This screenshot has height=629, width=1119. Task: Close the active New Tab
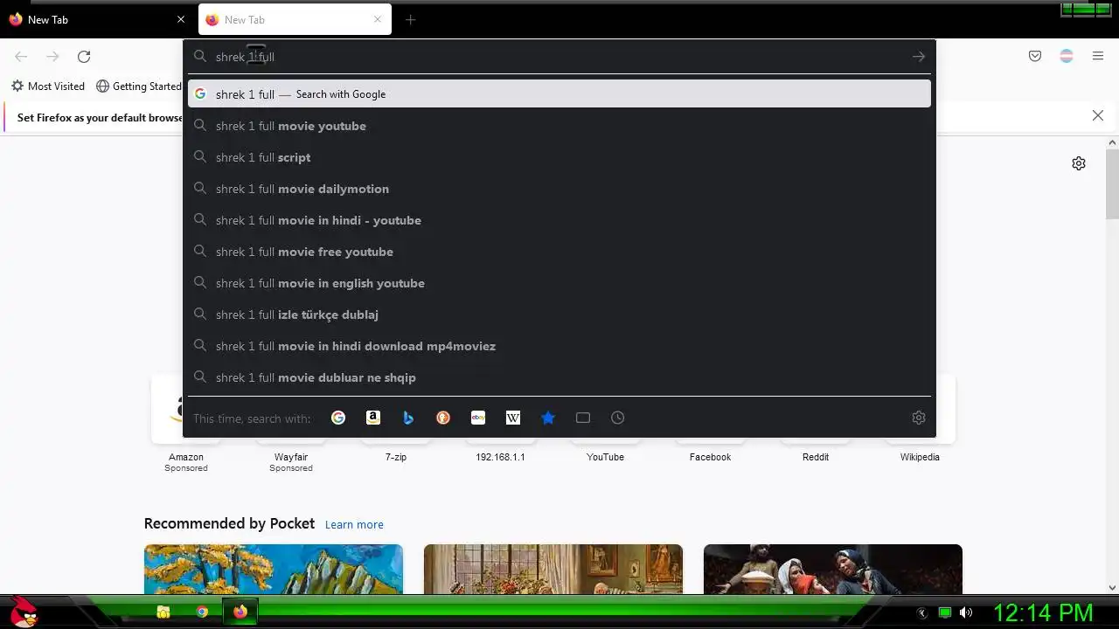(x=378, y=19)
